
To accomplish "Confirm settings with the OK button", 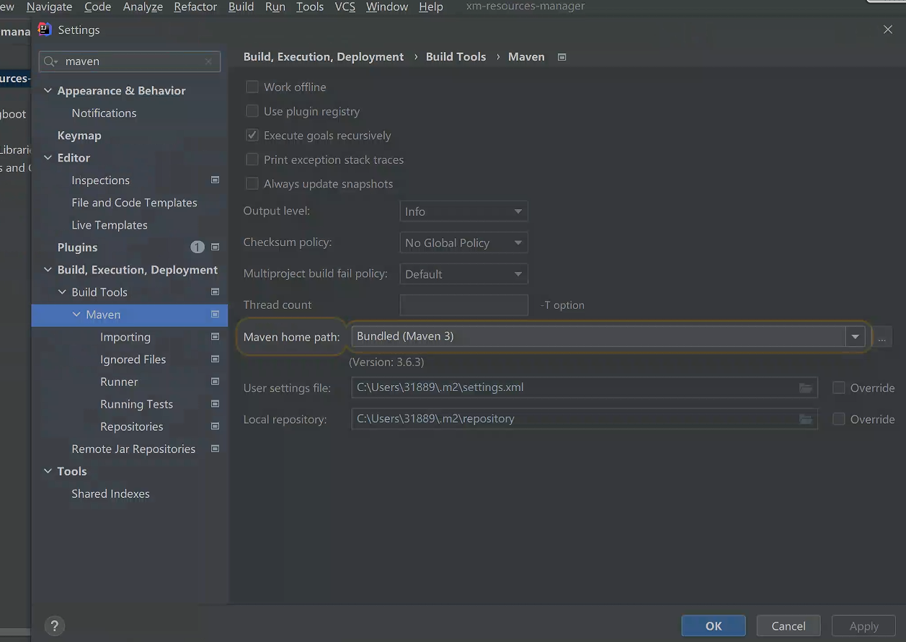I will (714, 625).
